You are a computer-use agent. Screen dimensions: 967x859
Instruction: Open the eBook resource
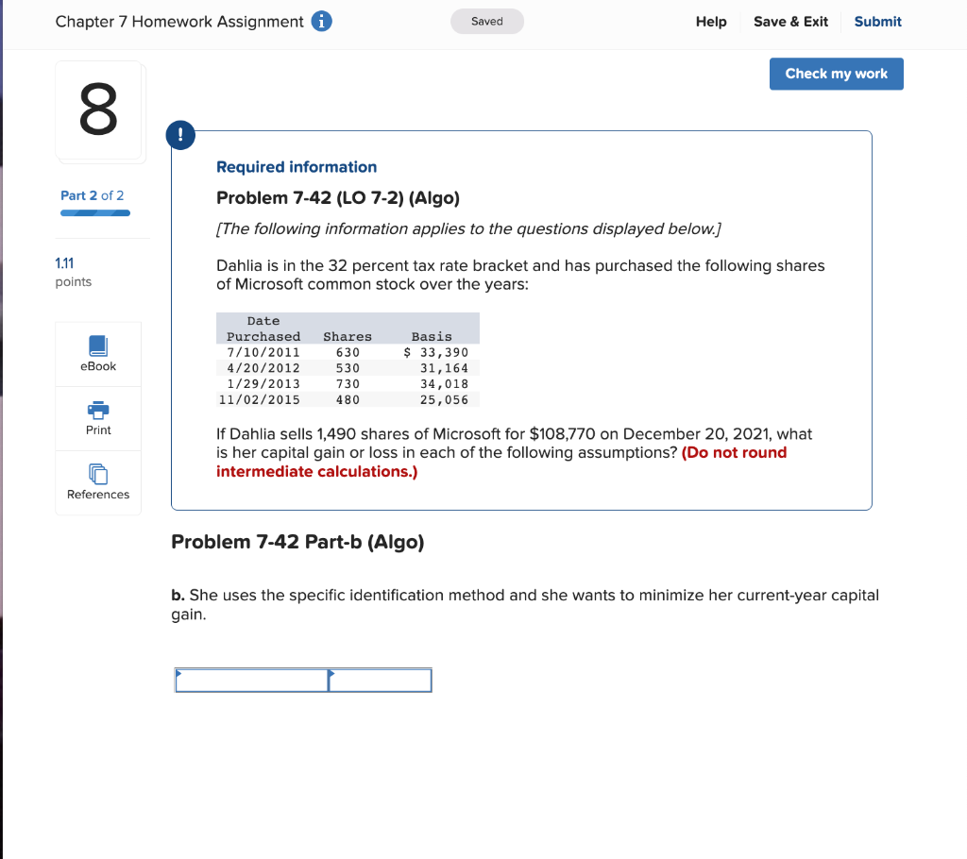(98, 353)
